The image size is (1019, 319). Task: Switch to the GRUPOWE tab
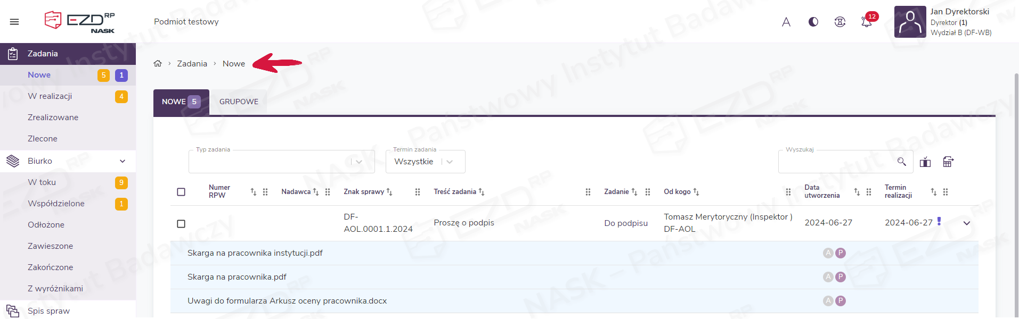click(239, 102)
